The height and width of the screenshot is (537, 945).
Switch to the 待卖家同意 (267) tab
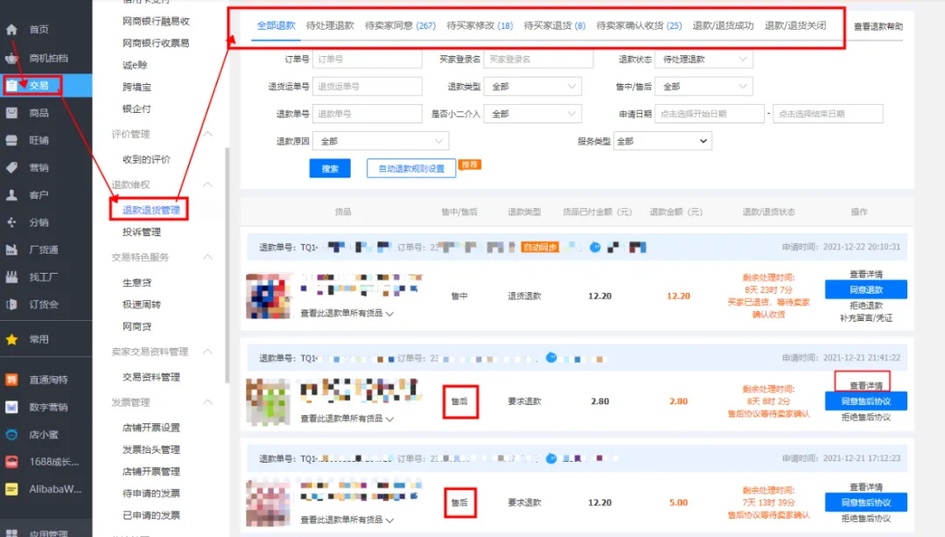click(400, 26)
